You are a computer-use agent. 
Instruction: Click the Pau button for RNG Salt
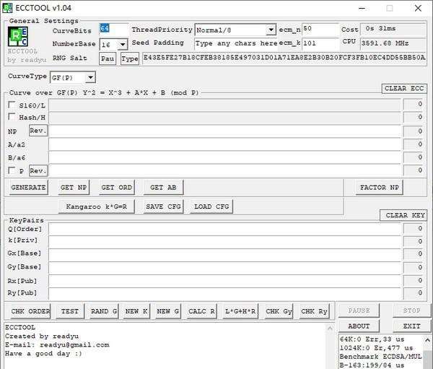pyautogui.click(x=108, y=58)
